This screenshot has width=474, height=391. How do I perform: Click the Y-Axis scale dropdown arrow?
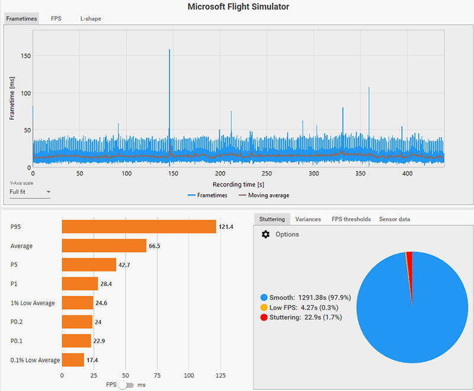click(48, 192)
